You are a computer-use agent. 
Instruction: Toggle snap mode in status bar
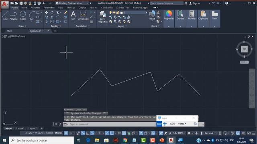click(x=71, y=133)
